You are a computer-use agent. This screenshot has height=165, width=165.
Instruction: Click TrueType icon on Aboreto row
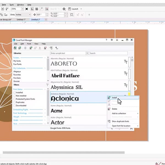pyautogui.click(x=126, y=62)
